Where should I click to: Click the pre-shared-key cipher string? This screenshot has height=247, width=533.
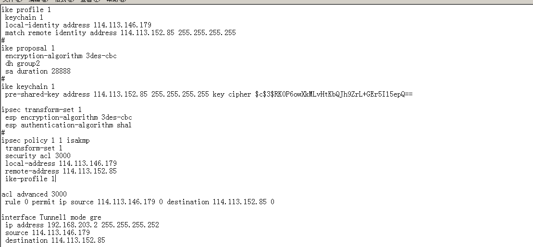click(x=334, y=95)
